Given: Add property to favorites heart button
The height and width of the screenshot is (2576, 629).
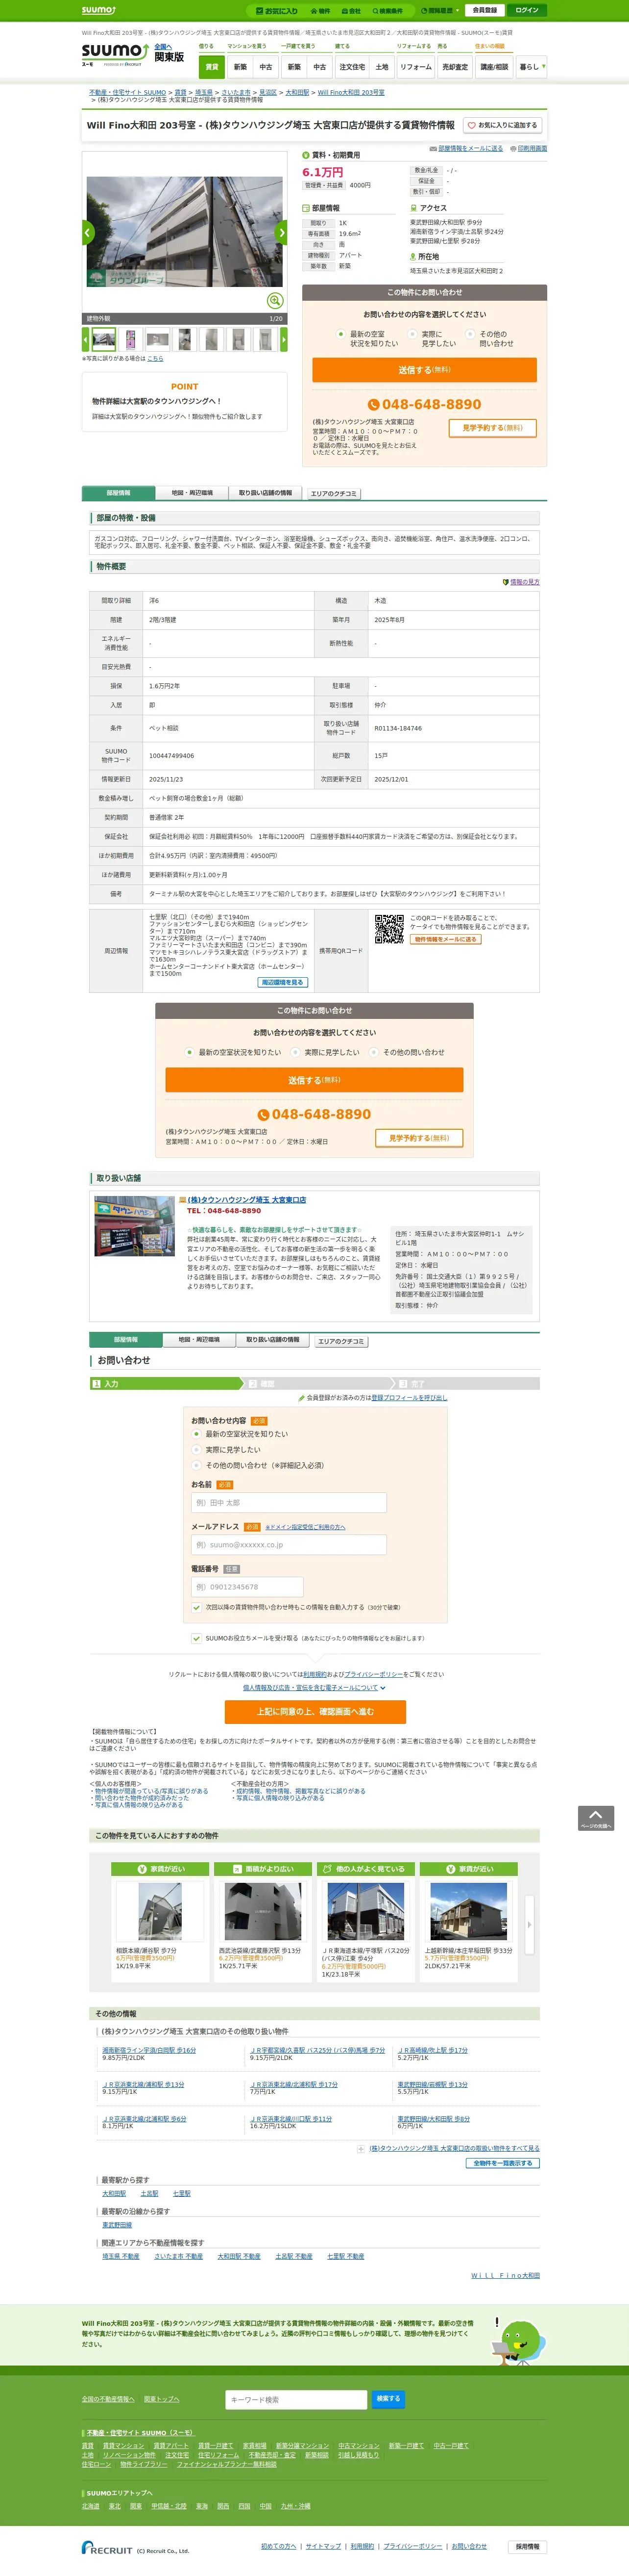Looking at the screenshot, I should tap(502, 125).
